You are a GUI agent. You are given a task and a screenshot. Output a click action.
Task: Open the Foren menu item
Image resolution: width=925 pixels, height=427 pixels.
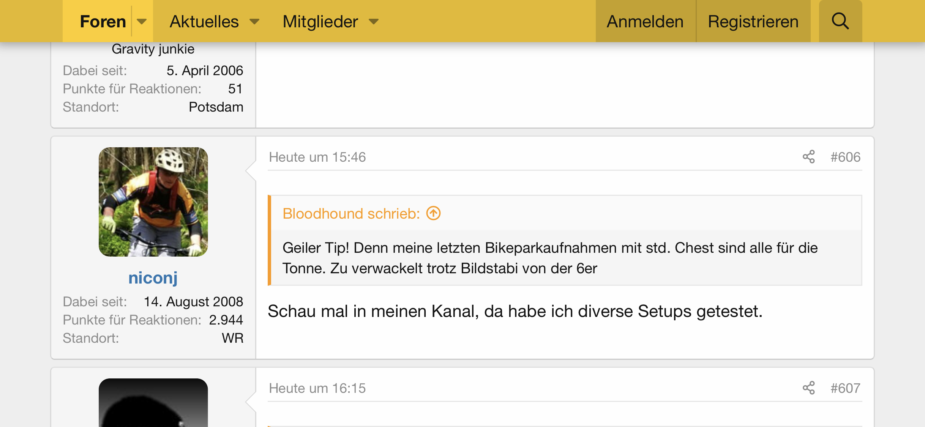103,21
